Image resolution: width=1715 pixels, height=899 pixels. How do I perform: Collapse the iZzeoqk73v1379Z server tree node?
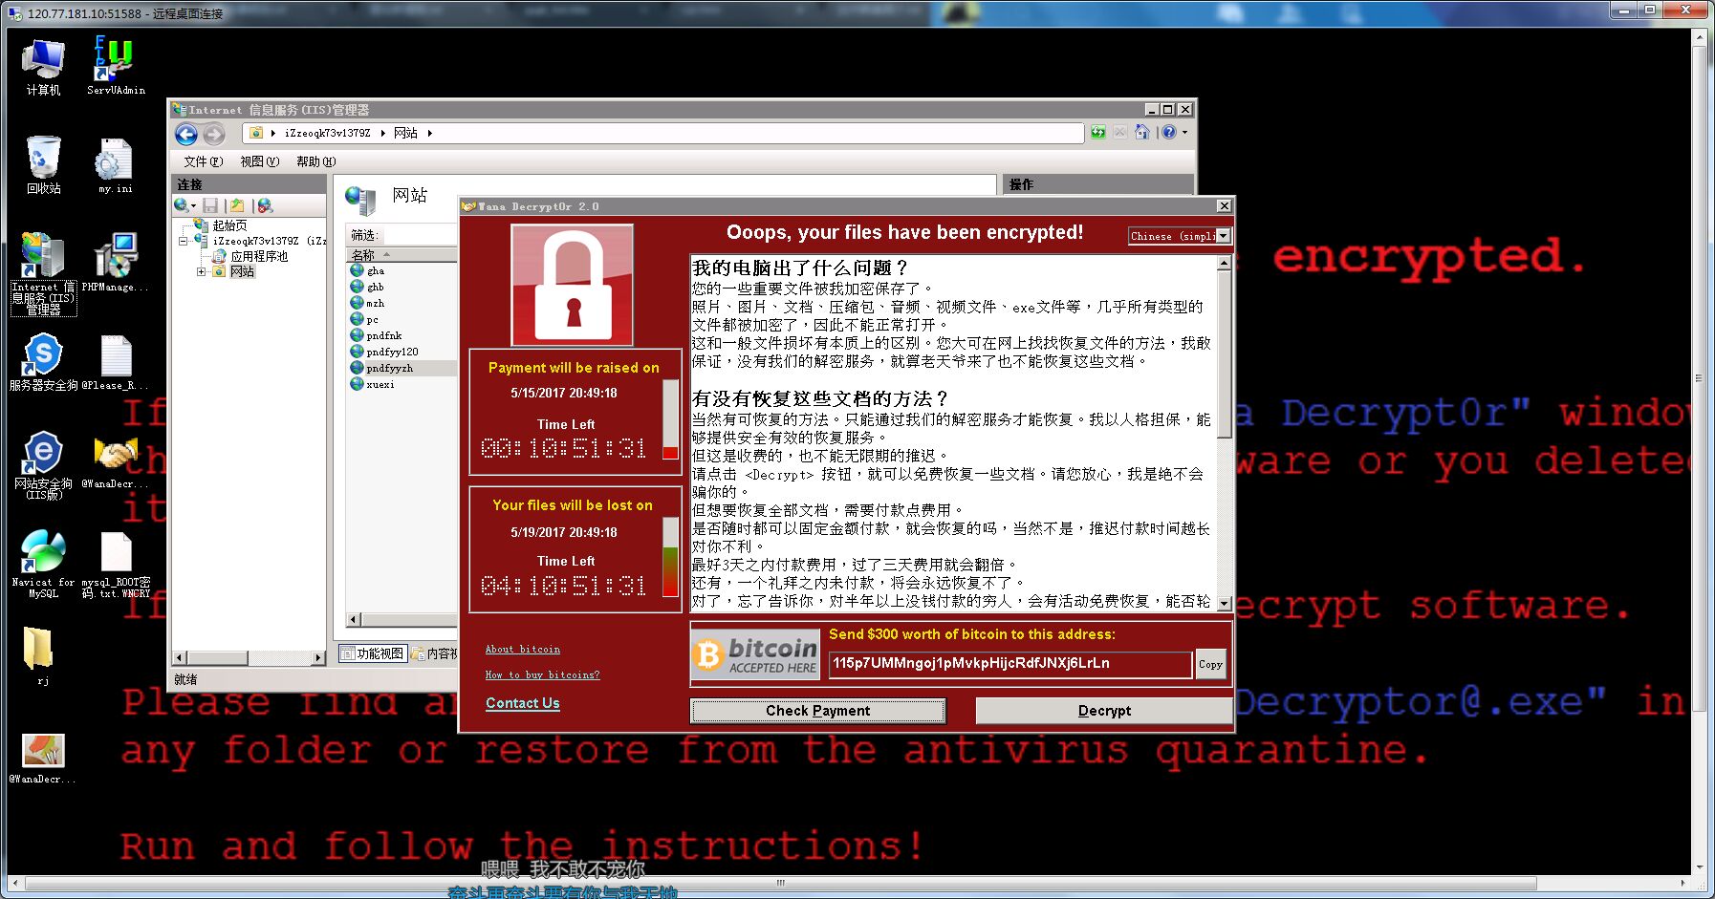(x=183, y=242)
